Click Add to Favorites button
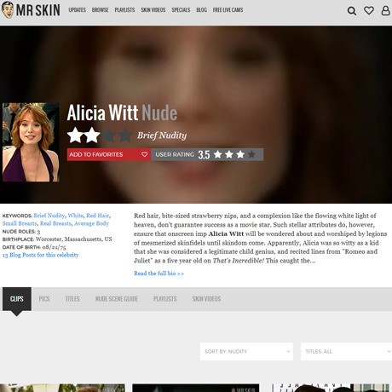Image resolution: width=392 pixels, height=392 pixels. (x=109, y=154)
